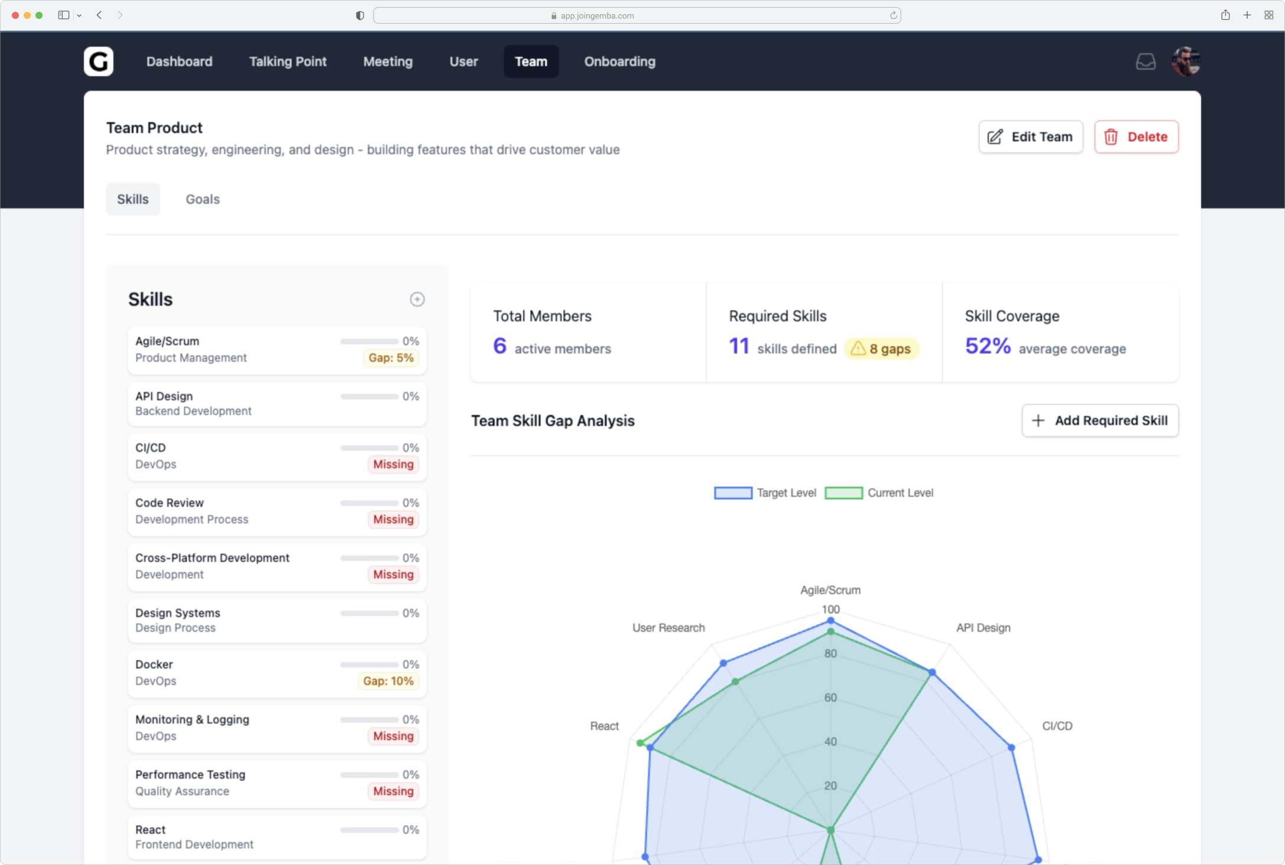Click the user profile avatar

point(1186,61)
